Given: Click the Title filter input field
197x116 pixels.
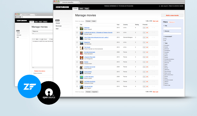Looking at the screenshot, I should click(x=172, y=28).
